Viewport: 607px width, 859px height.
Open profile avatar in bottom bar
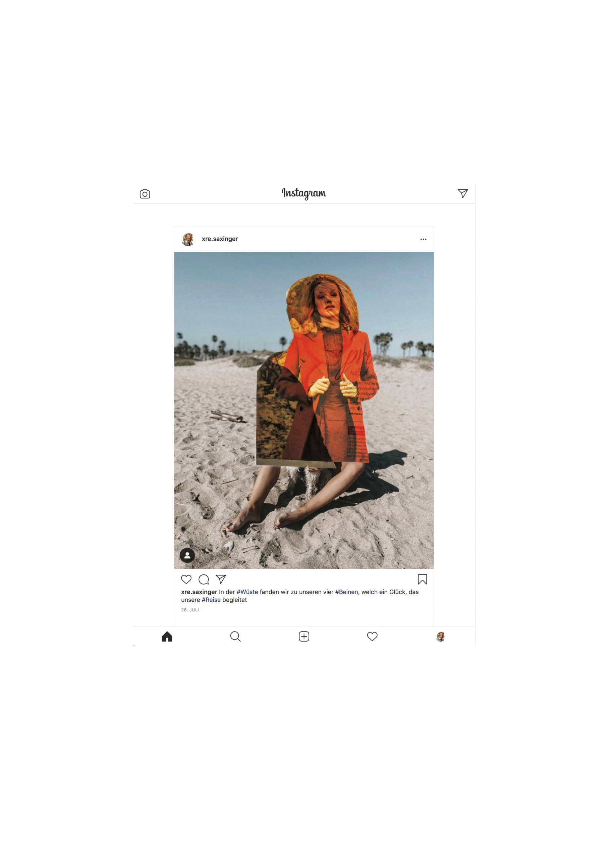pyautogui.click(x=441, y=637)
